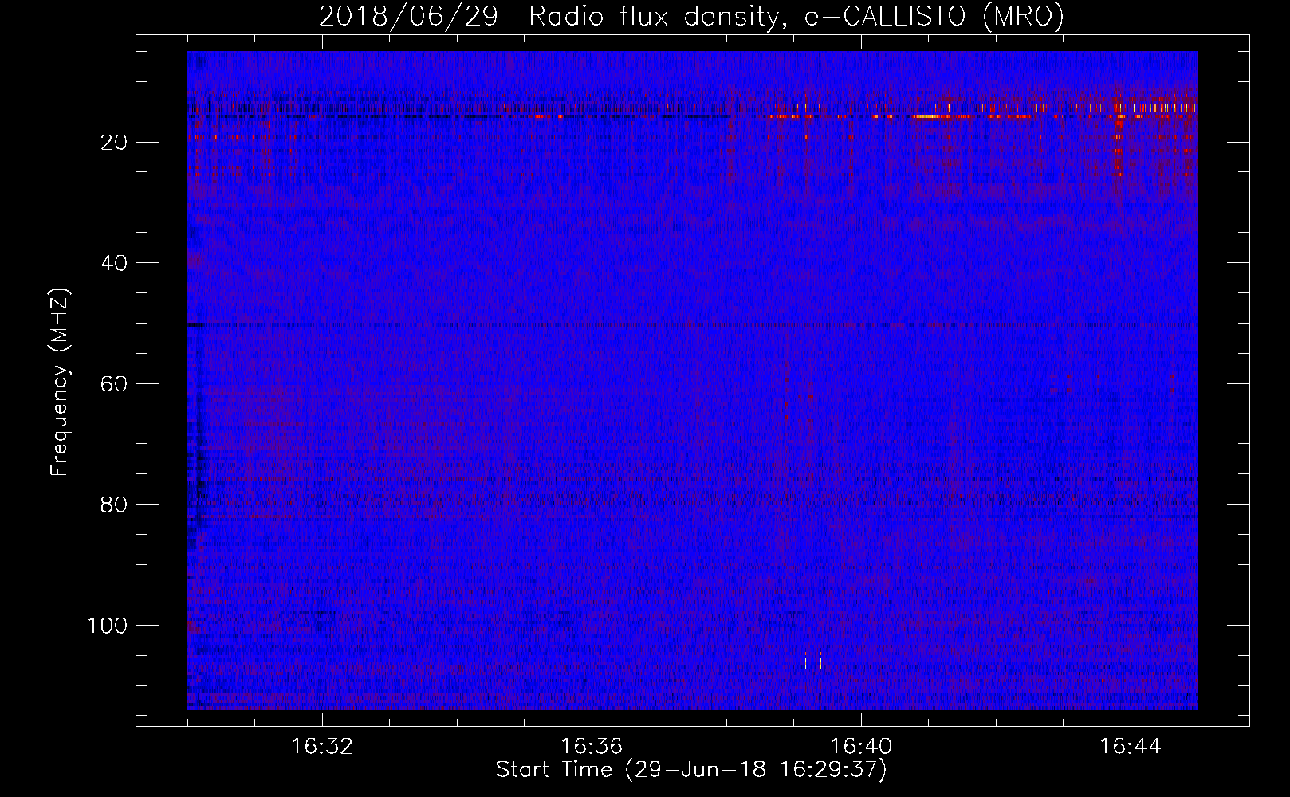The height and width of the screenshot is (797, 1290).
Task: Click the '80' frequency tick label
Action: 115,505
